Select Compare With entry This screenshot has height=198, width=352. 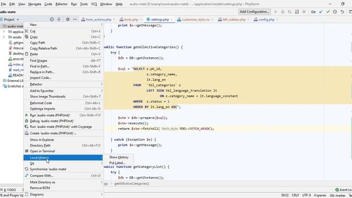click(x=63, y=175)
